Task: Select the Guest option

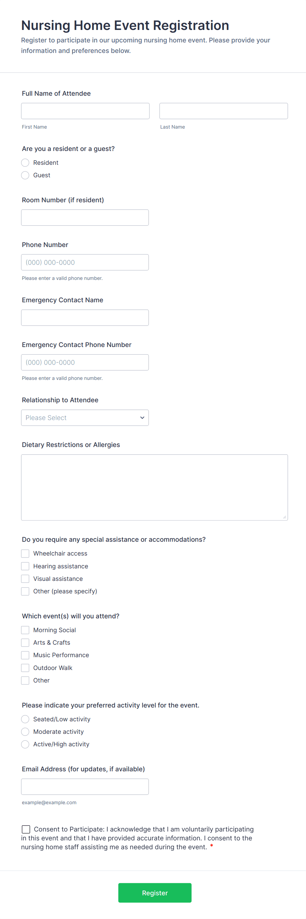Action: click(25, 175)
